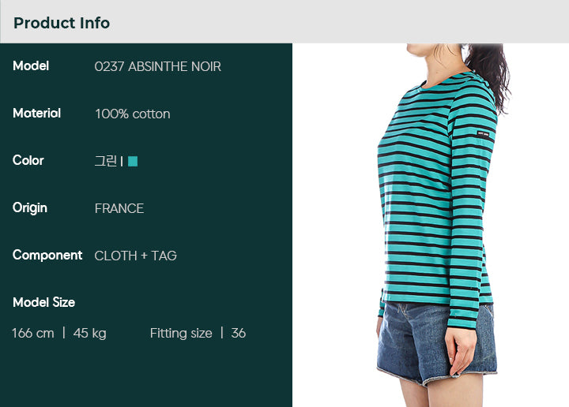Select the model name 0237 ABSINTHE NOIR
The width and height of the screenshot is (569, 407).
(x=157, y=66)
